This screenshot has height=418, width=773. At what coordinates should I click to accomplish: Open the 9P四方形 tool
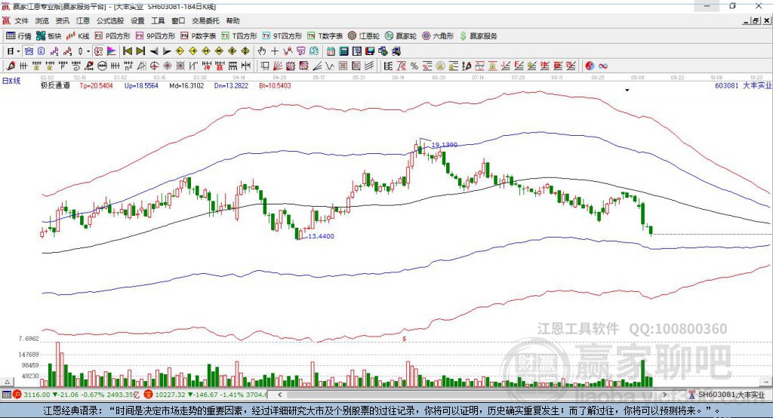click(155, 36)
